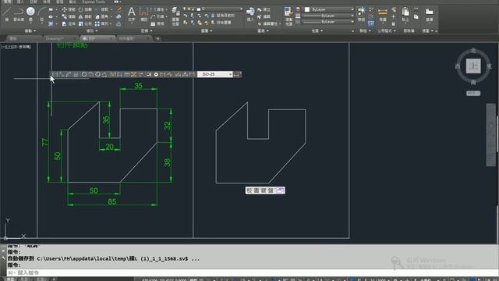This screenshot has width=499, height=281.
Task: Expand the Properties (性質) panel
Action: [317, 31]
